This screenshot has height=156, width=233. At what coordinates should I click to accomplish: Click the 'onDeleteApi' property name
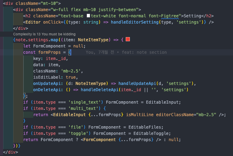click(47, 90)
